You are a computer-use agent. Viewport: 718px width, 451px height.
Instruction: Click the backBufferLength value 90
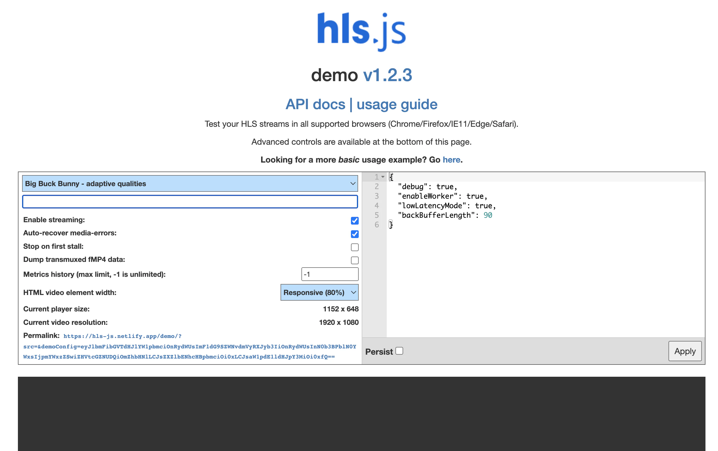[x=488, y=215]
